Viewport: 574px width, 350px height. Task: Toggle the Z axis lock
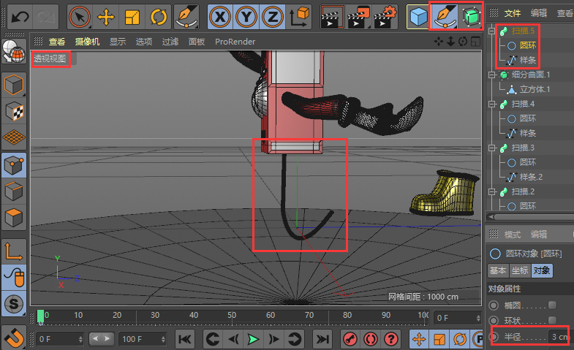pos(272,17)
